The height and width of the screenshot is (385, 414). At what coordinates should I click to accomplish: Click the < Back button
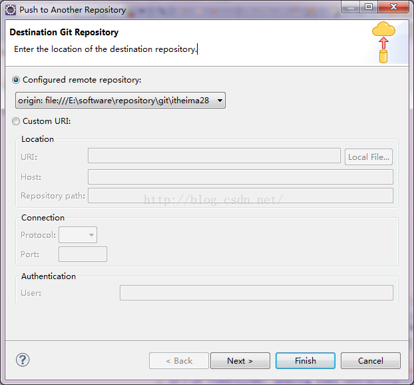(x=179, y=361)
